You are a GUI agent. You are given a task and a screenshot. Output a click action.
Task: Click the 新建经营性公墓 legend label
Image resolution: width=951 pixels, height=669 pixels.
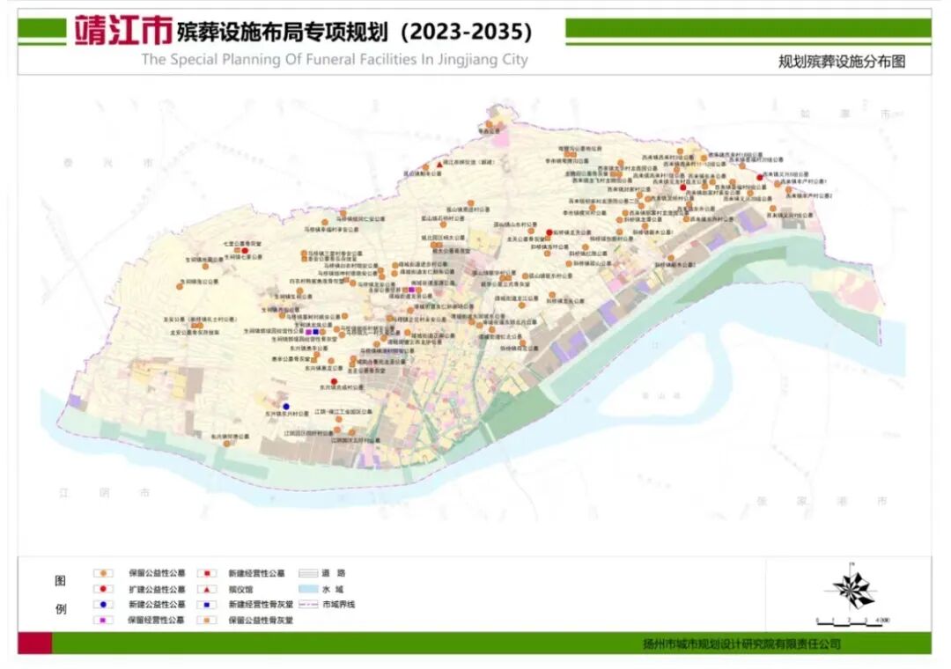256,573
